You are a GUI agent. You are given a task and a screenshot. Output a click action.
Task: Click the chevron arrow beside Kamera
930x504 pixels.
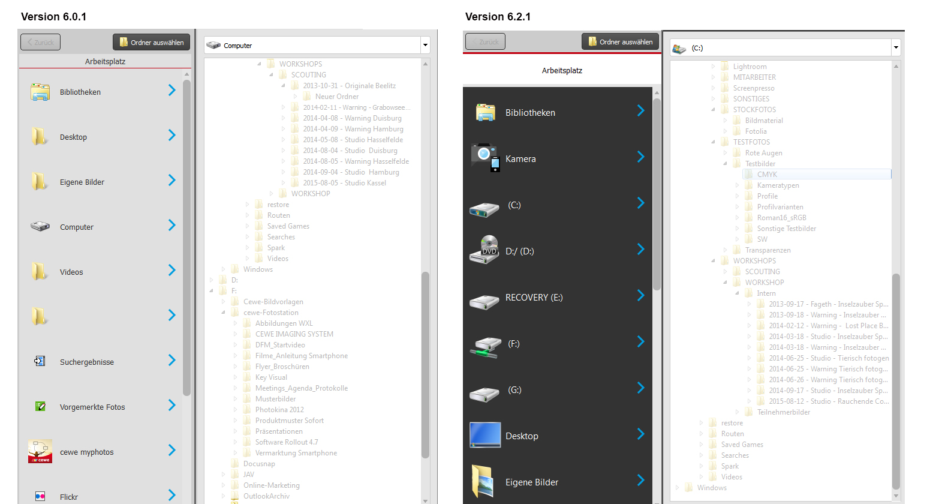point(640,157)
